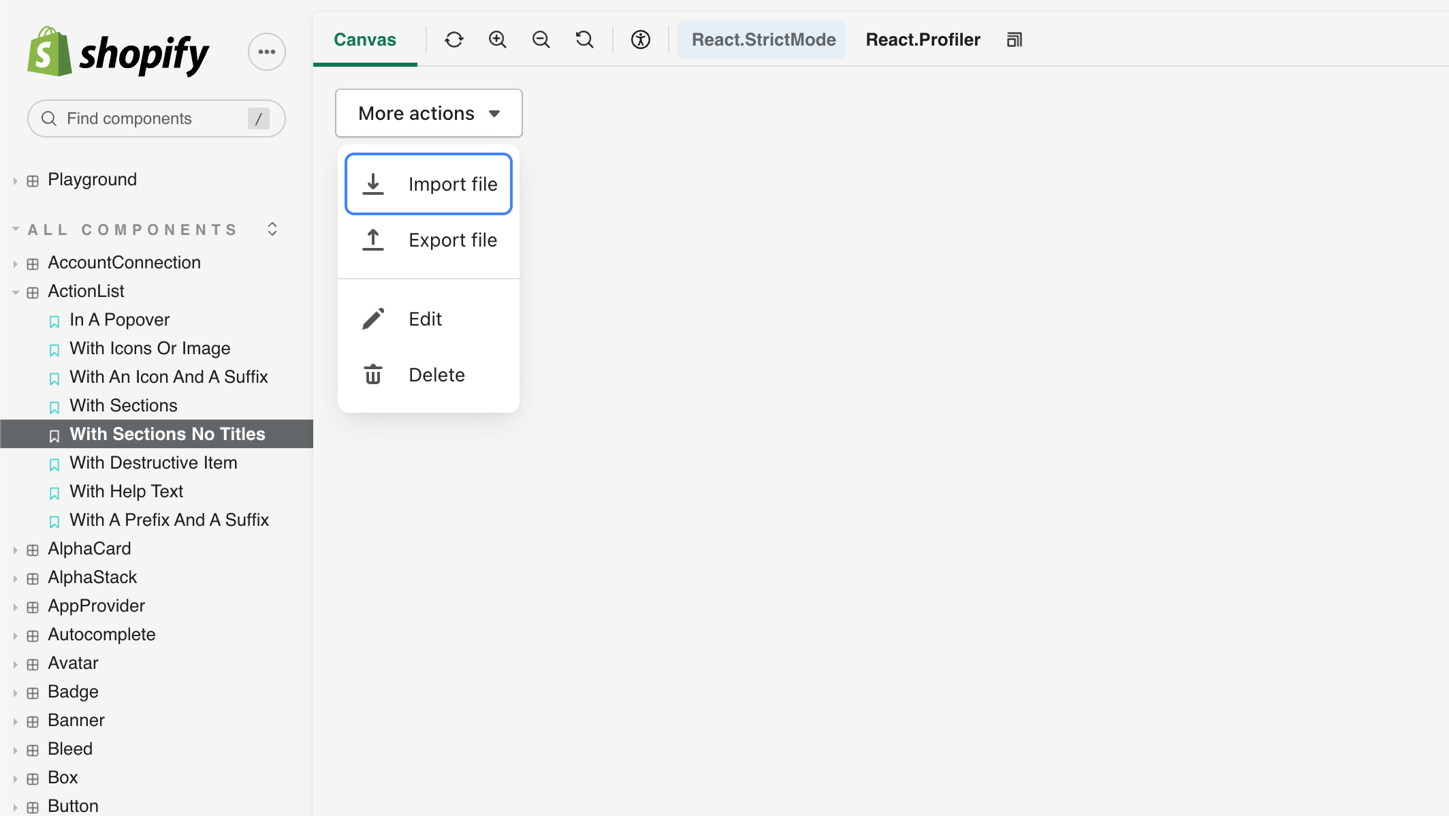Toggle React.StrictMode wrapper
The image size is (1449, 816).
(763, 40)
